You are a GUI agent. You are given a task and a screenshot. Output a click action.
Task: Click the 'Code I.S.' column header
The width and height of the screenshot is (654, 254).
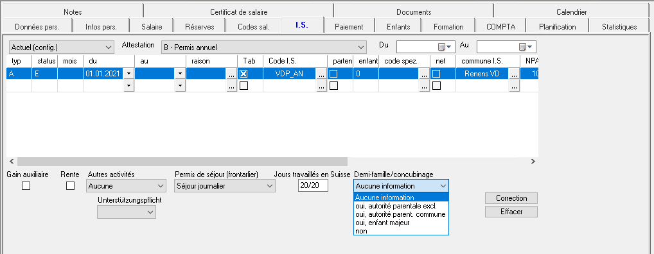[x=296, y=61]
